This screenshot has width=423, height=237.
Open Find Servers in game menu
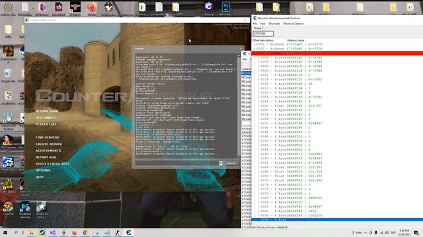[x=47, y=138]
